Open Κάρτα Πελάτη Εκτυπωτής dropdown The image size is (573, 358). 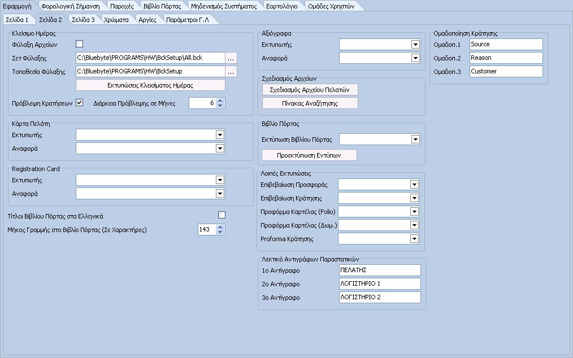pos(220,135)
